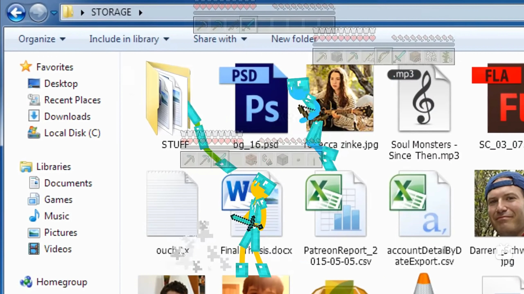Expand the arrow left of STORAGE breadcrumb
This screenshot has width=524, height=294.
(x=82, y=13)
